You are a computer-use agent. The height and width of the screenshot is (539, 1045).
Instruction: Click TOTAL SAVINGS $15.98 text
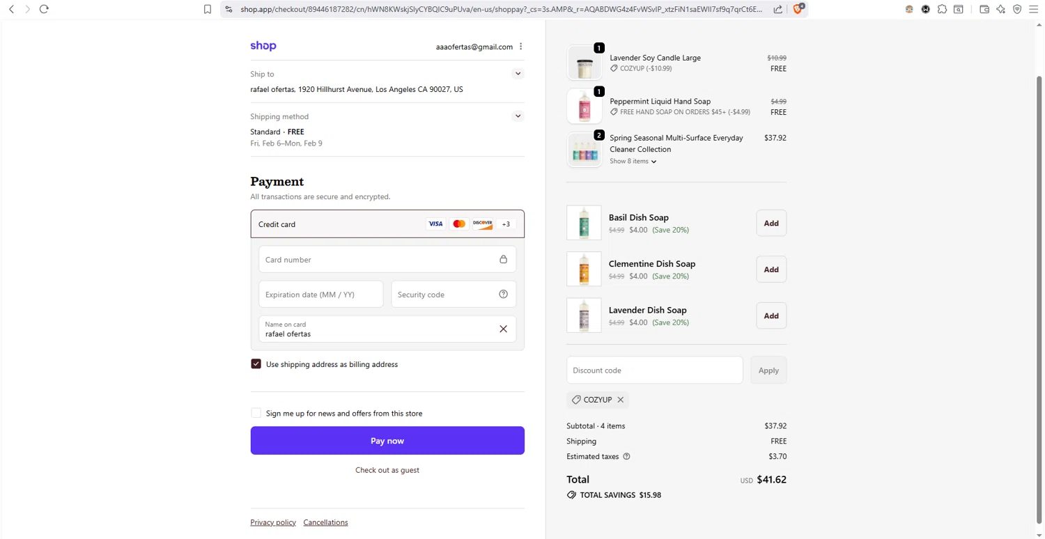pyautogui.click(x=621, y=495)
